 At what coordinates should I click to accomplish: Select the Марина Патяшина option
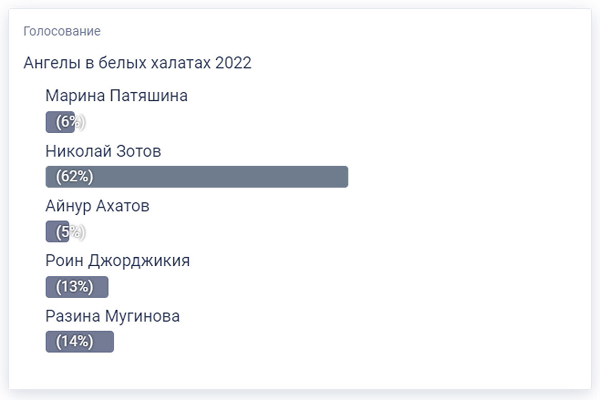click(116, 96)
